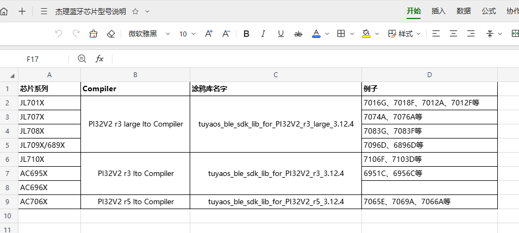Toggle strikethrough formatting

(x=298, y=34)
